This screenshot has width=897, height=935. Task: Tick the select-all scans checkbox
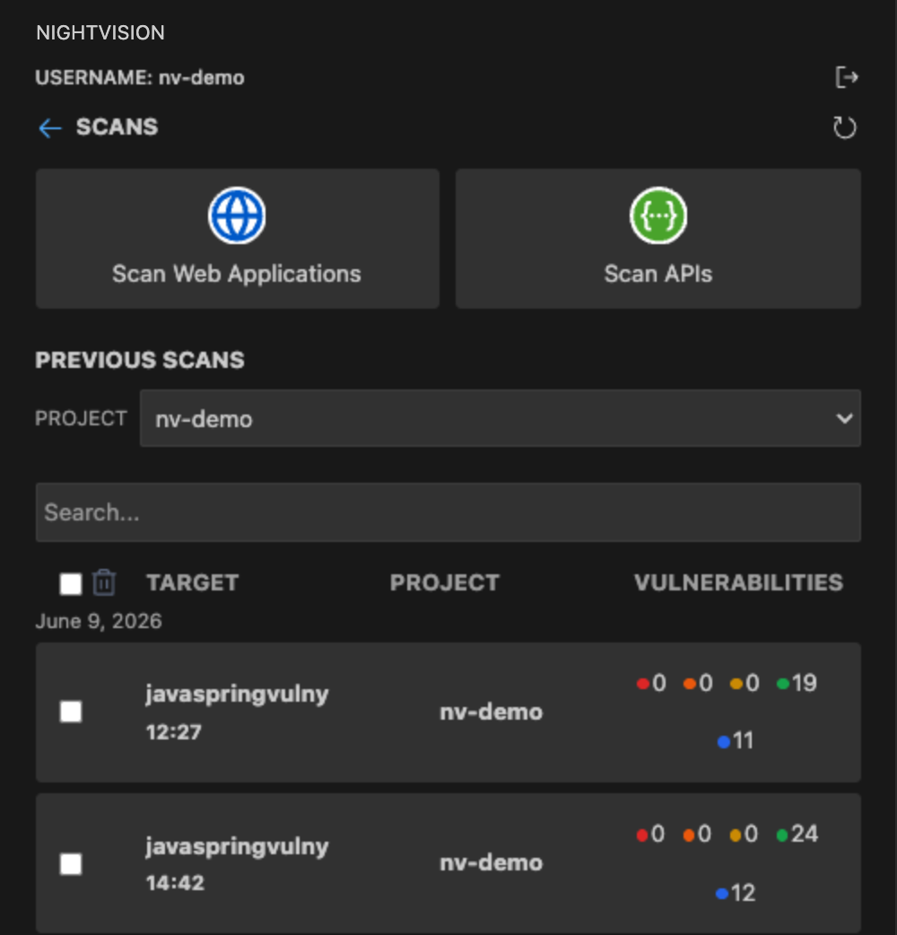[x=71, y=583]
